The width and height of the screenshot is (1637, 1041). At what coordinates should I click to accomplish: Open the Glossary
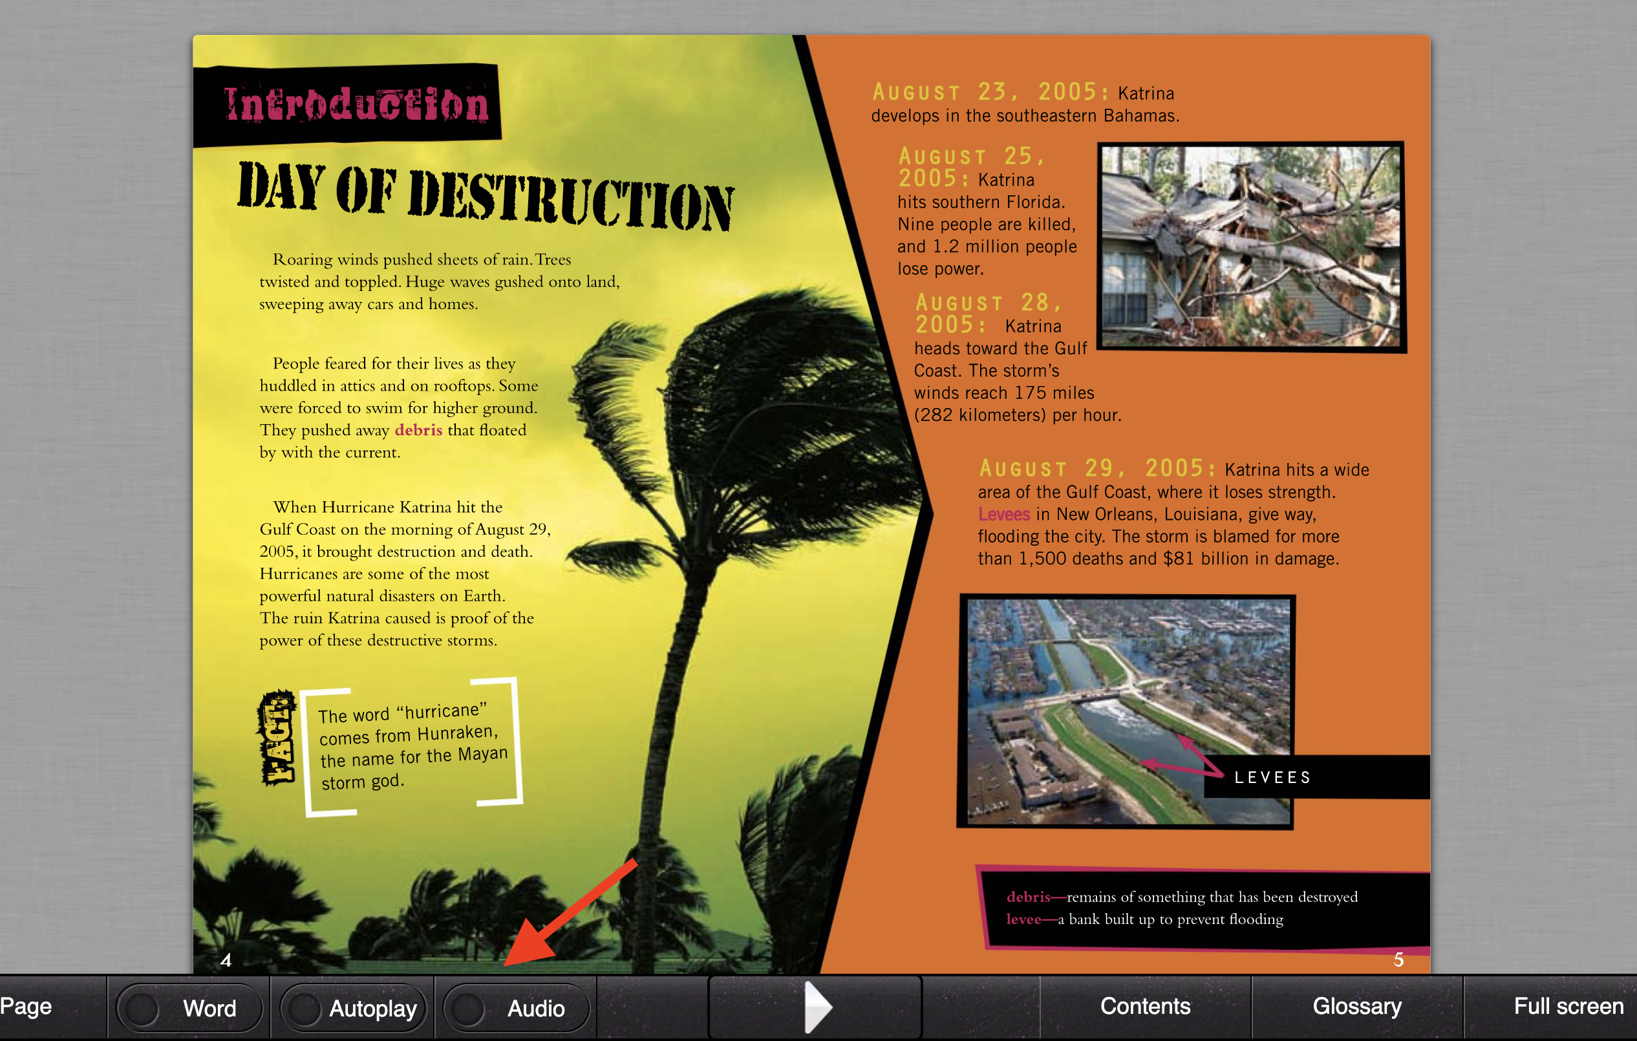coord(1357,1006)
